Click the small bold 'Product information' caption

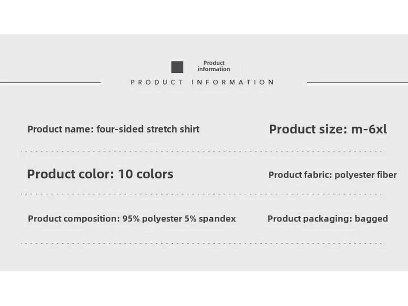(214, 66)
